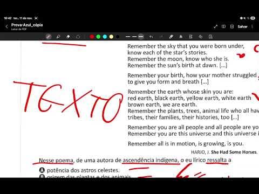
Task: Pick the green ink color
Action: [98, 37]
